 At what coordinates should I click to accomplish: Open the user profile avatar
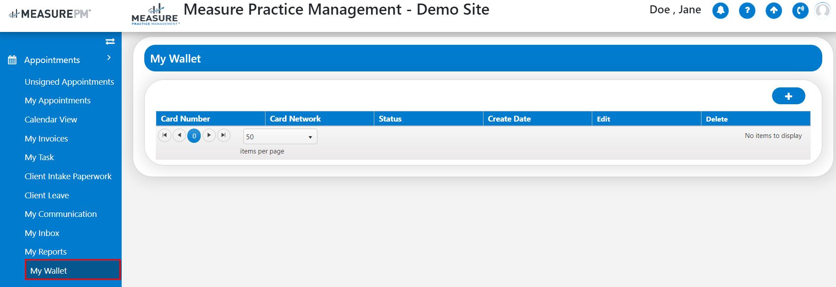823,11
